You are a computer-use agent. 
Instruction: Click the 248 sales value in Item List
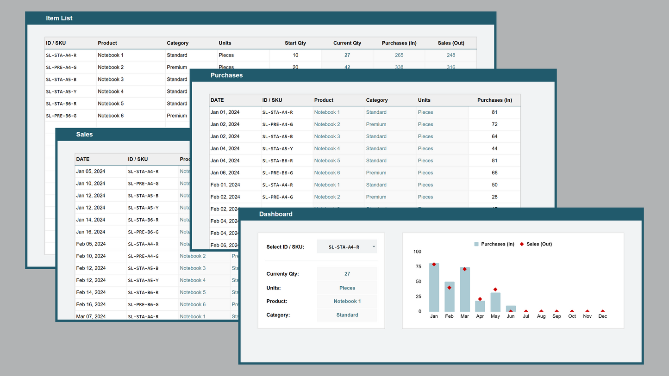pyautogui.click(x=450, y=55)
